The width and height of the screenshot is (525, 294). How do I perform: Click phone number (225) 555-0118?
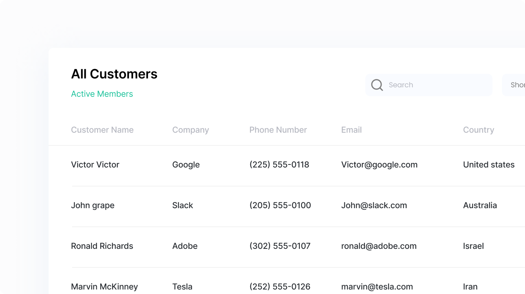coord(279,164)
